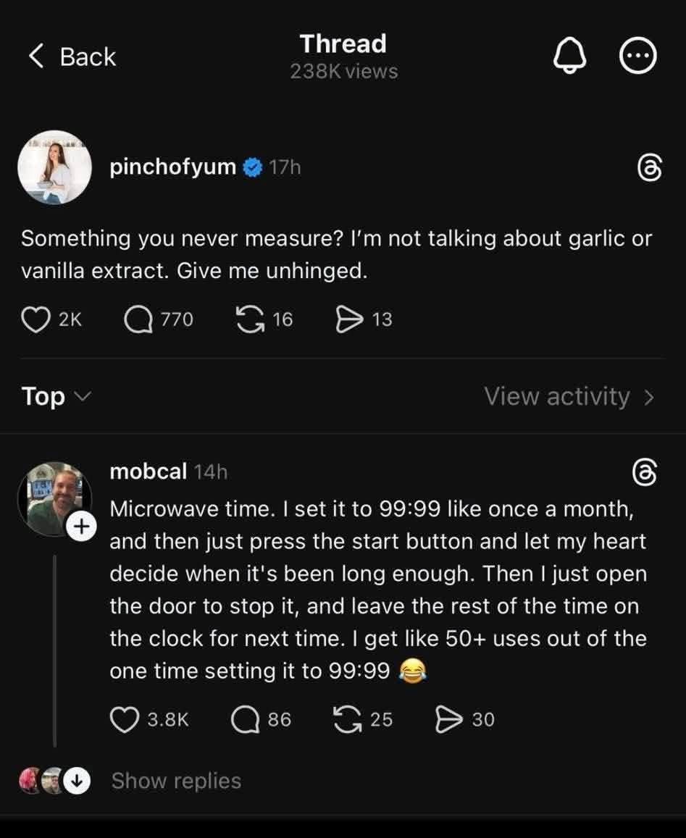Viewport: 686px width, 838px height.
Task: Like the pinchofyum post
Action: point(34,319)
